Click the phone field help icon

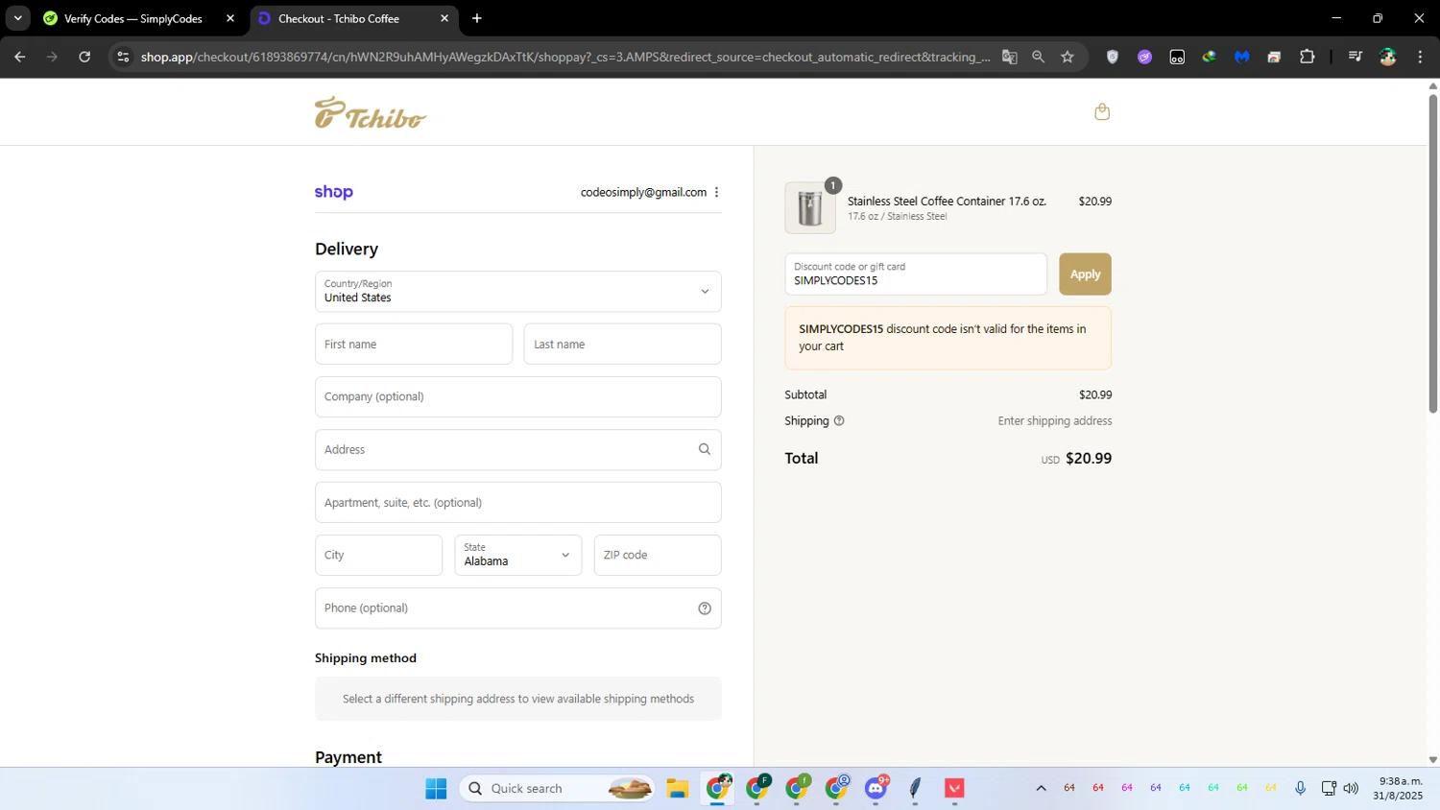(x=705, y=608)
